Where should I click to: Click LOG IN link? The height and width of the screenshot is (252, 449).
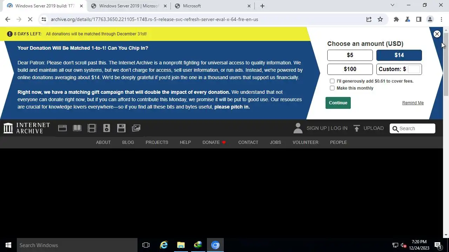point(339,128)
